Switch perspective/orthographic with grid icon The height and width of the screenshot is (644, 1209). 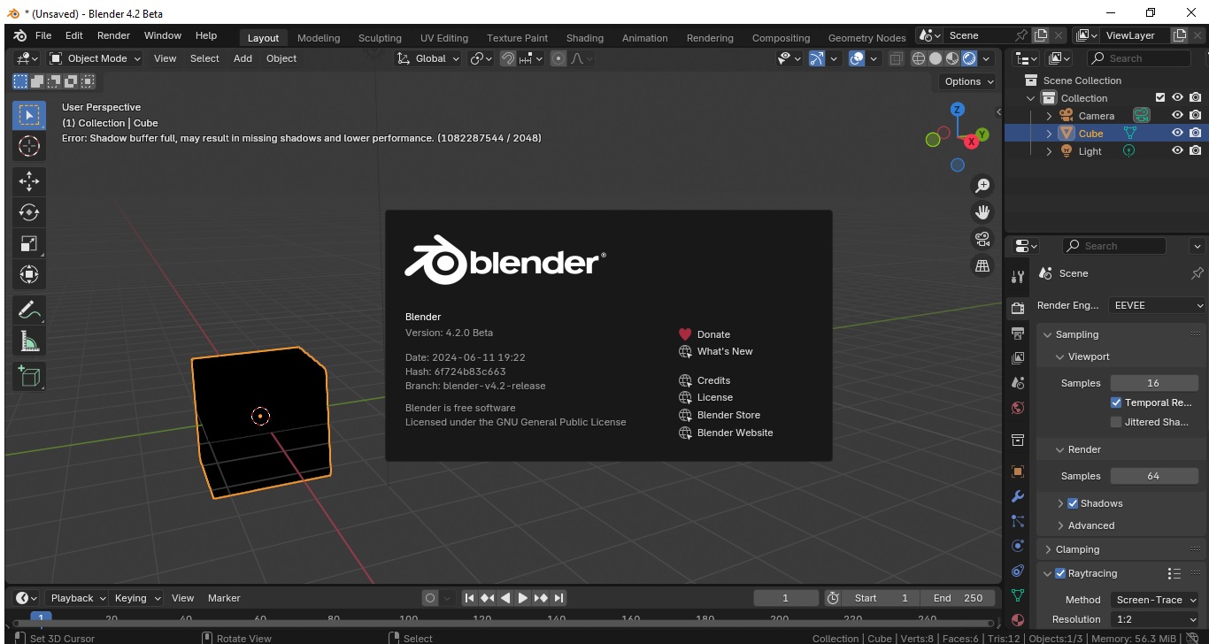[982, 265]
